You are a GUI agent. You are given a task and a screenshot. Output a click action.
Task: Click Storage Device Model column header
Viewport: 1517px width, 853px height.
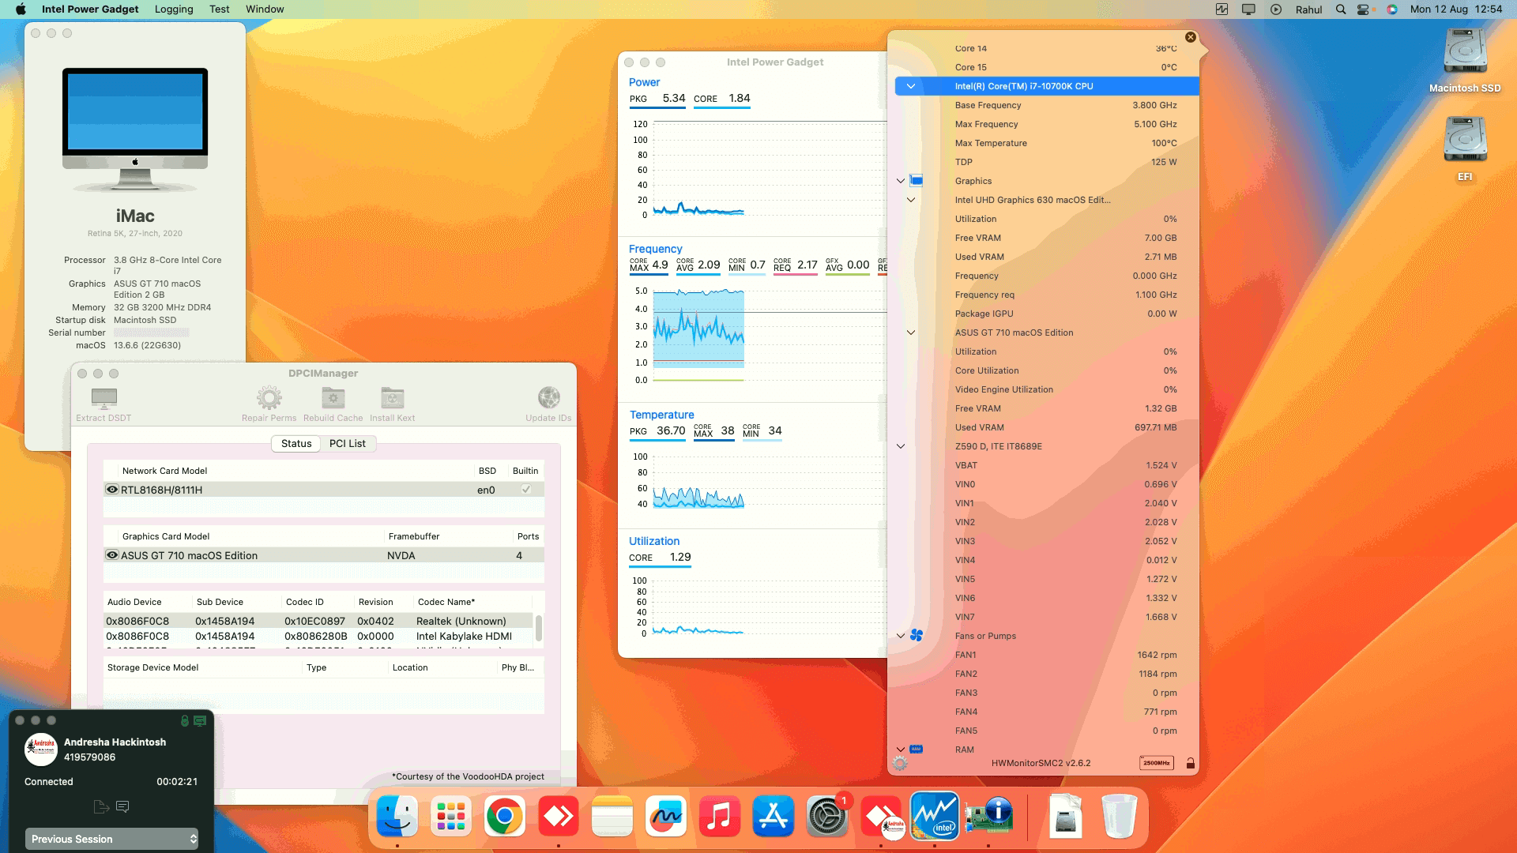(152, 667)
